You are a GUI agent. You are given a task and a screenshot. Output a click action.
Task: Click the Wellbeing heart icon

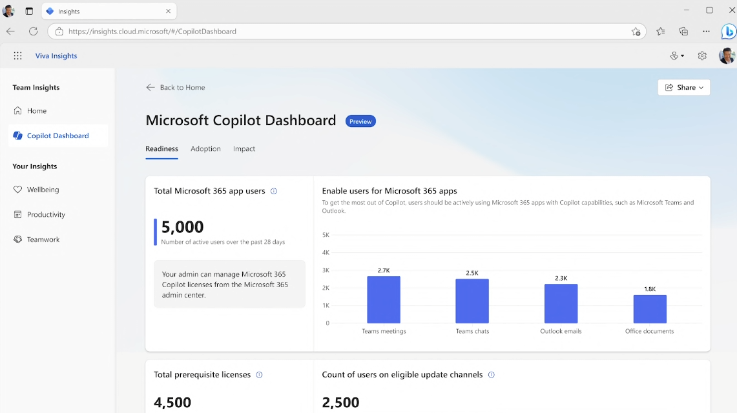[x=18, y=190]
